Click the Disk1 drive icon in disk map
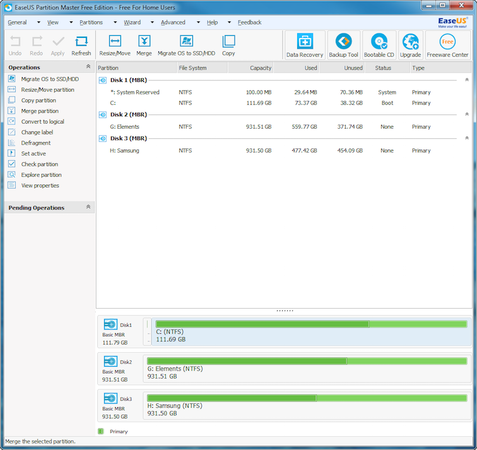Screen dimensions: 477x450 110,324
